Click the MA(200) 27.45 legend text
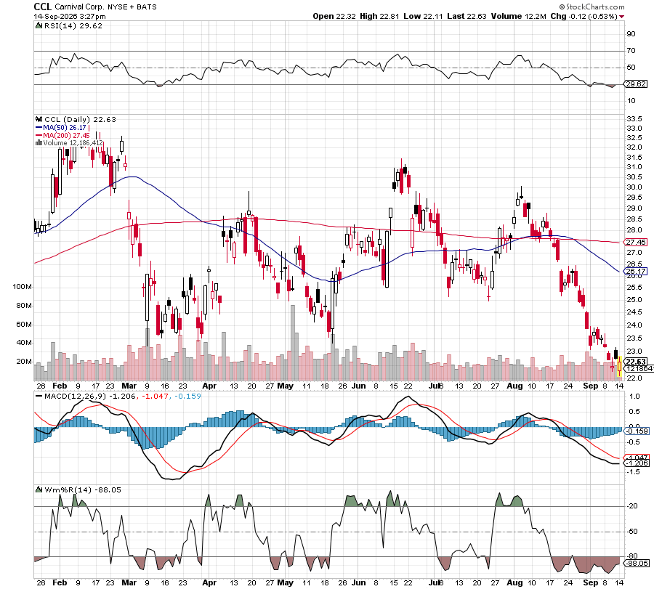The width and height of the screenshot is (654, 589). (x=66, y=136)
